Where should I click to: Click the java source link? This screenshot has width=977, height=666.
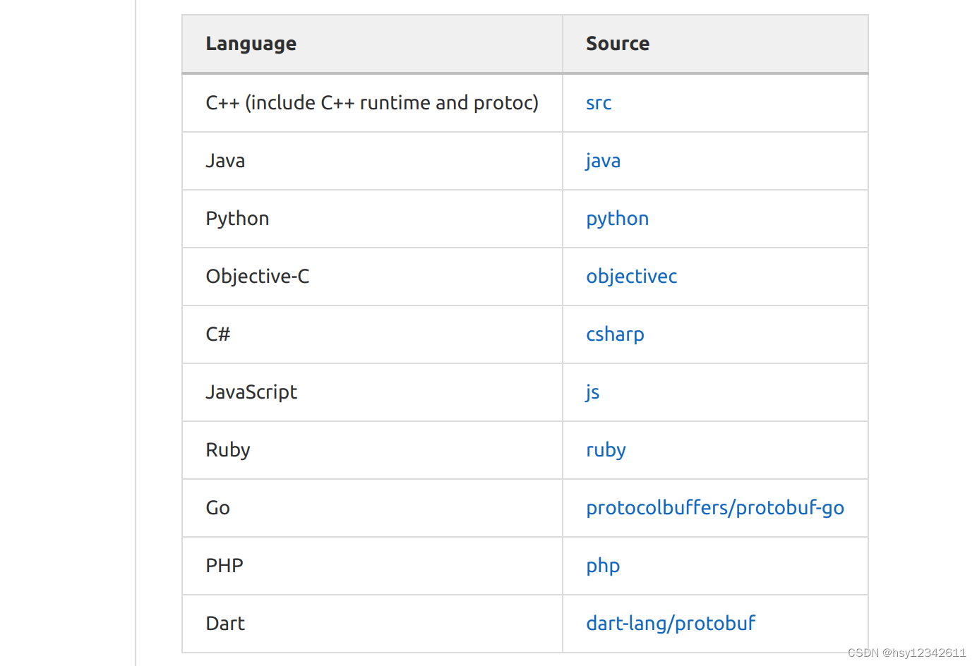pyautogui.click(x=603, y=161)
